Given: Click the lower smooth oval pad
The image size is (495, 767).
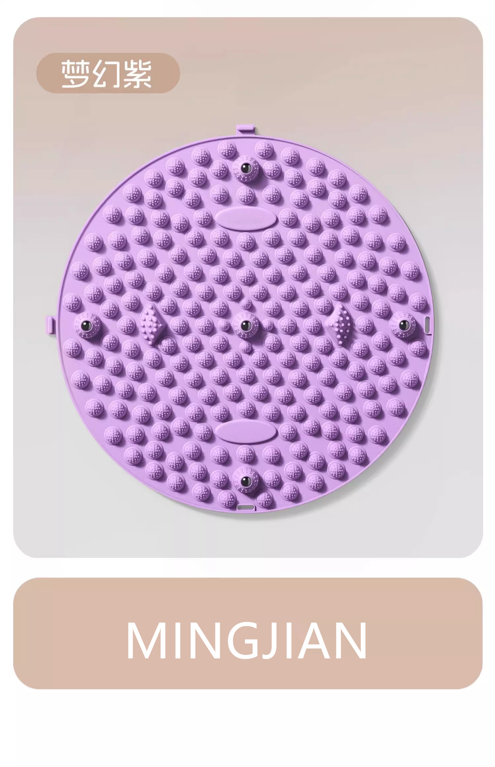Looking at the screenshot, I should pyautogui.click(x=246, y=432).
